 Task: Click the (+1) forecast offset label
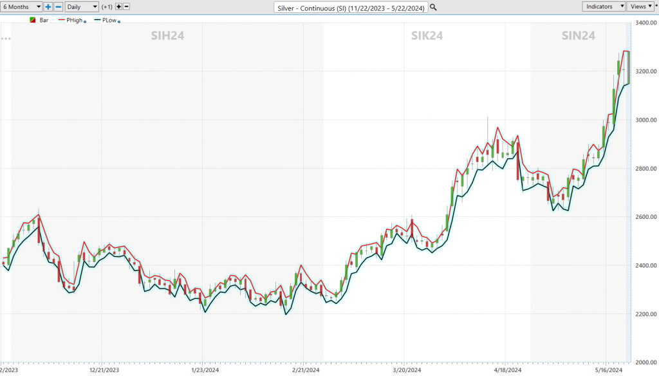[x=107, y=6]
